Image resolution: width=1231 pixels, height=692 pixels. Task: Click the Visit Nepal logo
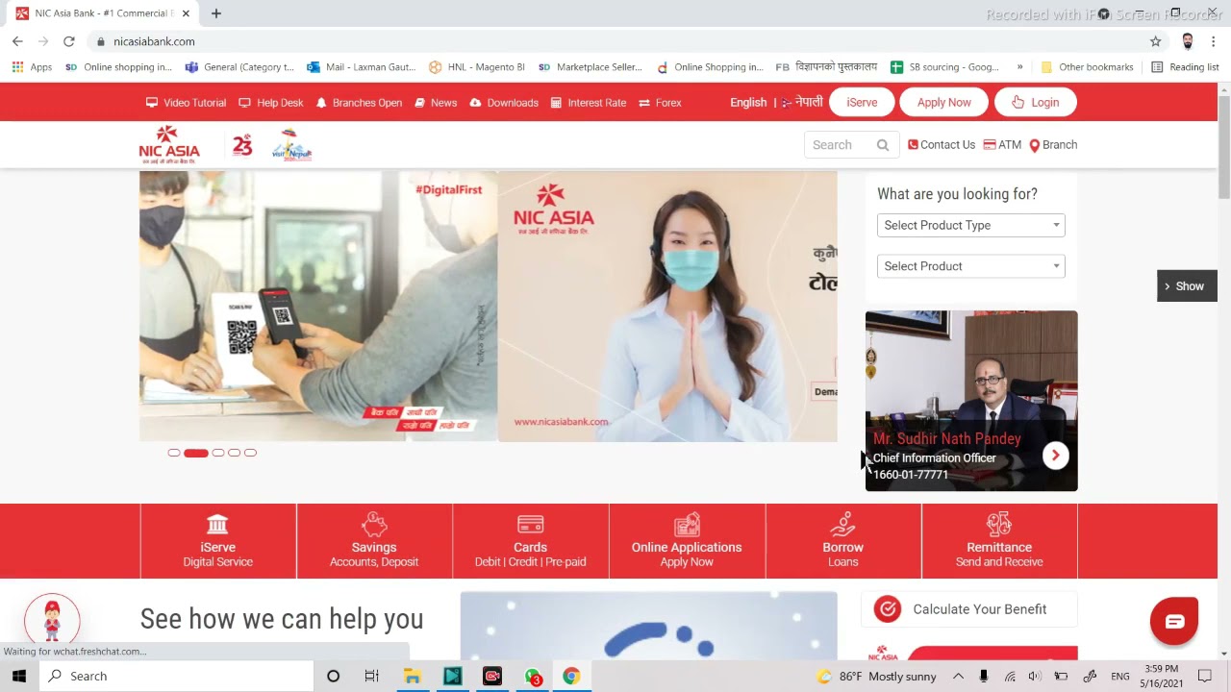tap(291, 145)
